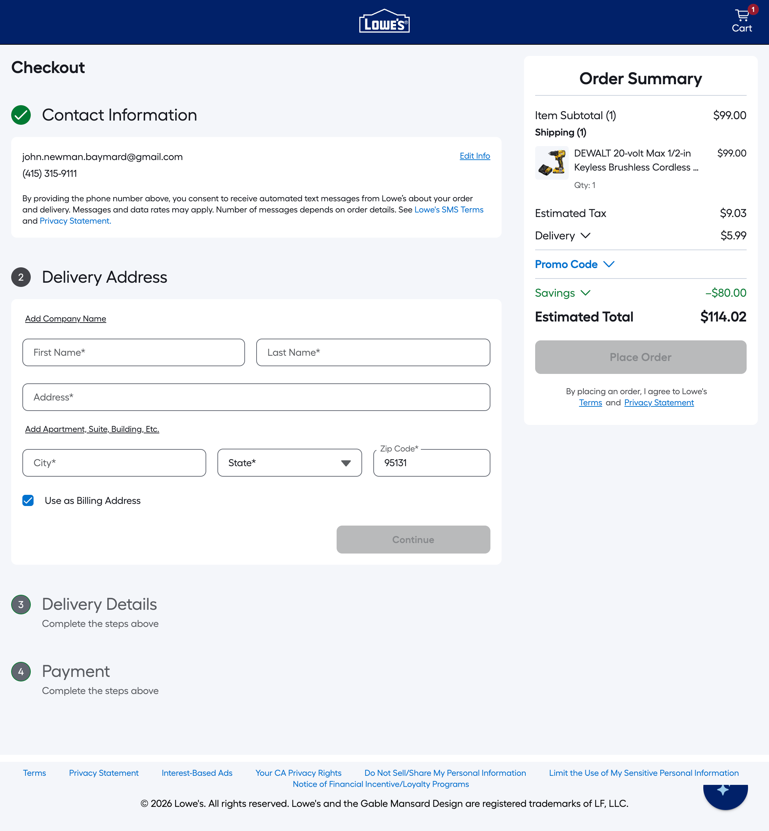Image resolution: width=769 pixels, height=831 pixels.
Task: Click the green Contact Information checkmark
Action: click(x=21, y=115)
